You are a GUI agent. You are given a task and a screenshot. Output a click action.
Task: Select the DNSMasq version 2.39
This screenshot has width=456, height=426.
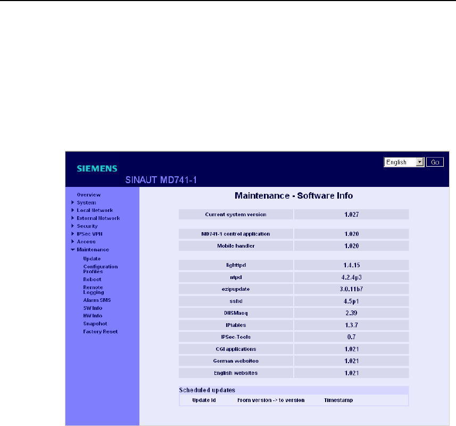coord(351,313)
